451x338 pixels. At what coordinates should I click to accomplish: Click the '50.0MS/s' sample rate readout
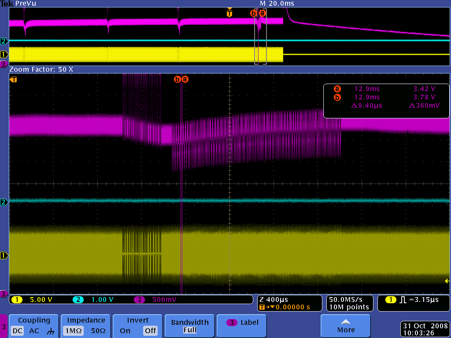(x=346, y=300)
